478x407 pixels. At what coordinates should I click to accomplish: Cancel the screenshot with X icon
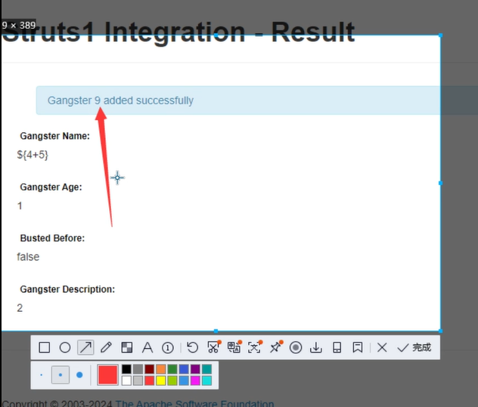(x=382, y=347)
